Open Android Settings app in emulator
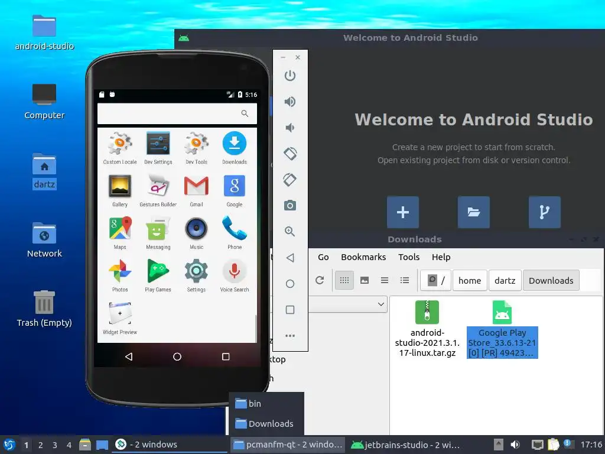This screenshot has height=454, width=605. coord(196,275)
